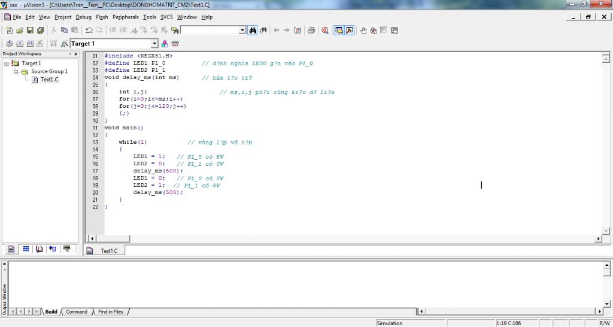The height and width of the screenshot is (327, 613).
Task: Open the Project menu
Action: coord(63,17)
